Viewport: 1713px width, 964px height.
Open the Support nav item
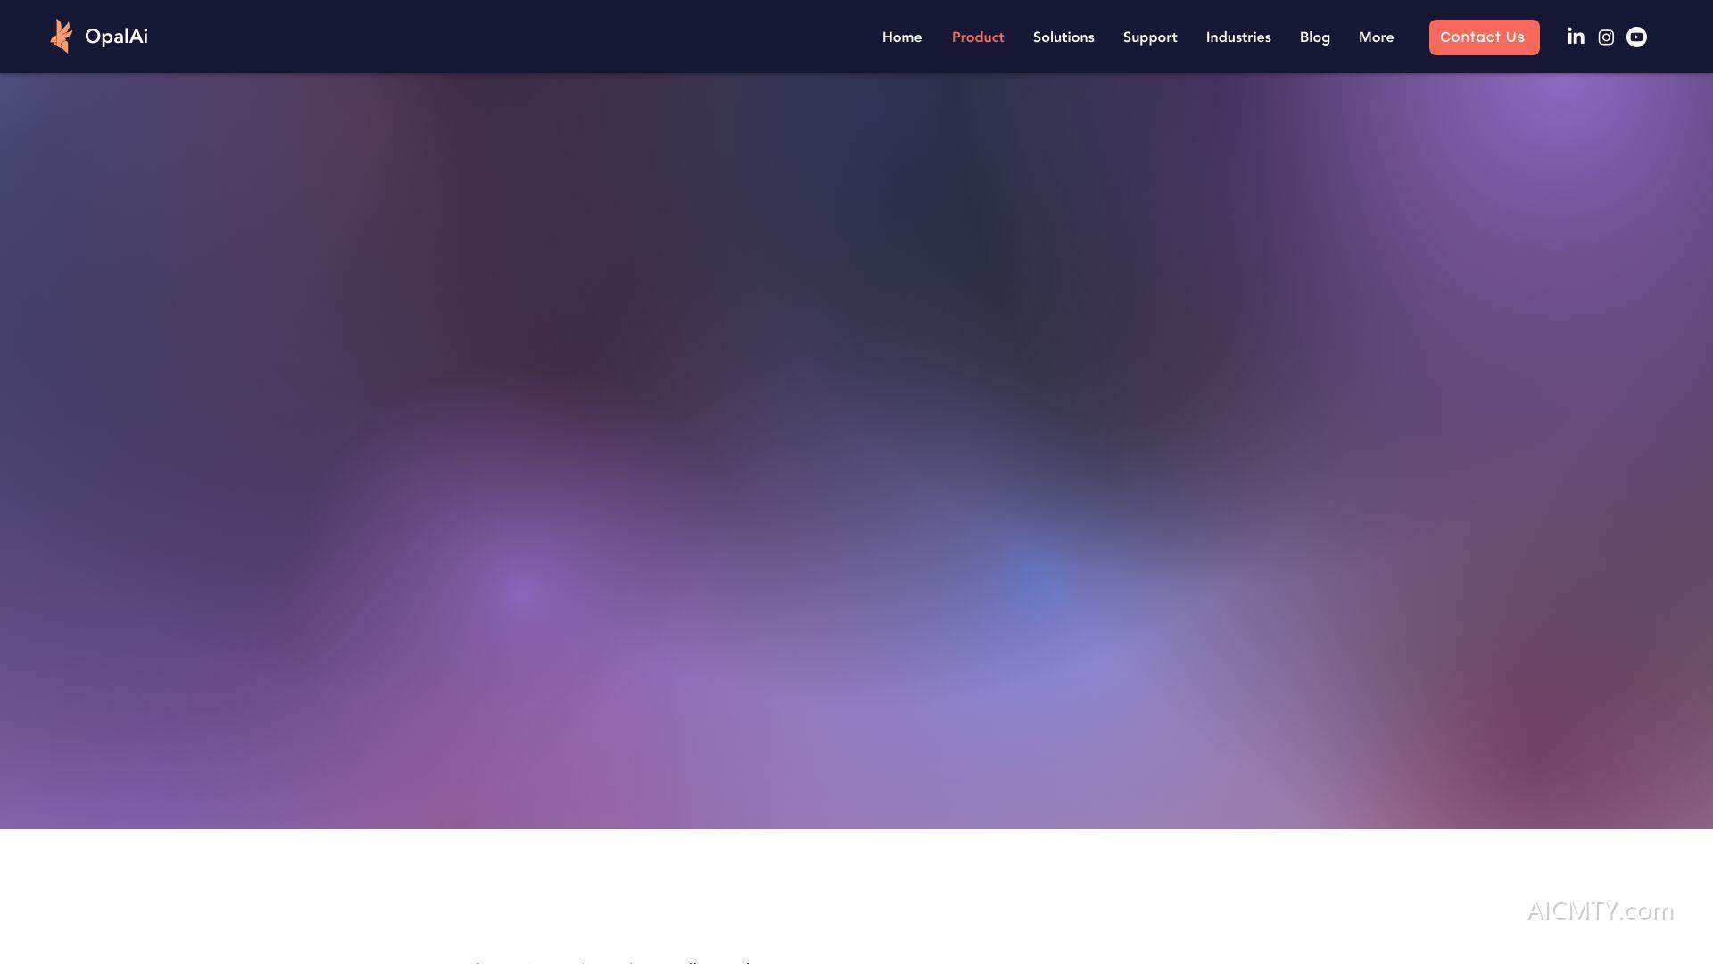tap(1150, 37)
